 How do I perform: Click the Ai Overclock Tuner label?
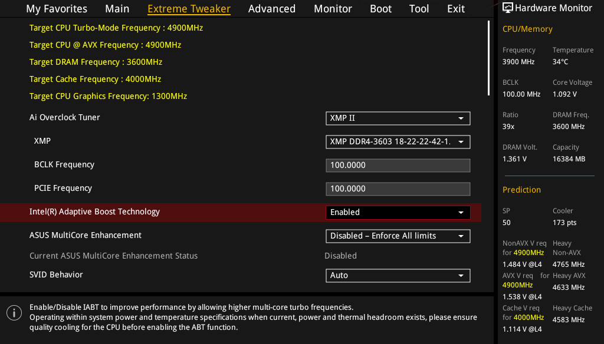(64, 117)
